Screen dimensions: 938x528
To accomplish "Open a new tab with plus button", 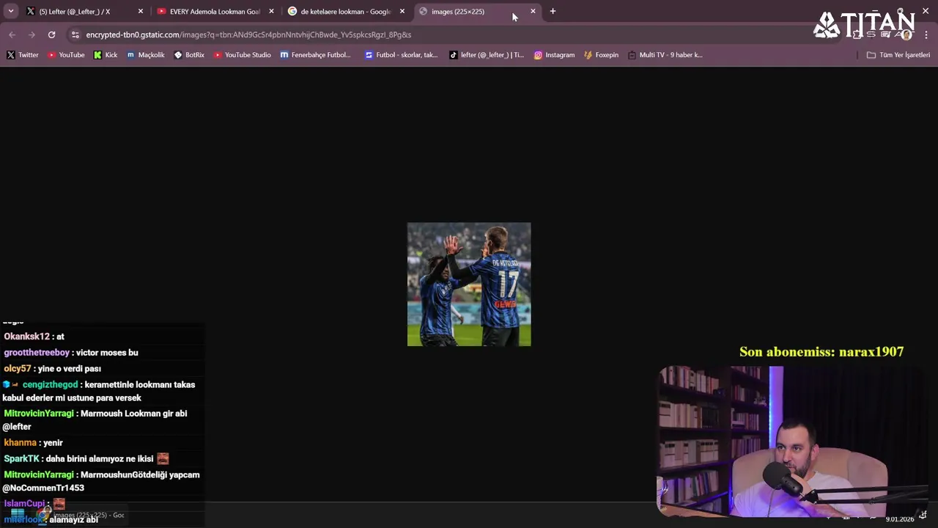I will point(553,11).
